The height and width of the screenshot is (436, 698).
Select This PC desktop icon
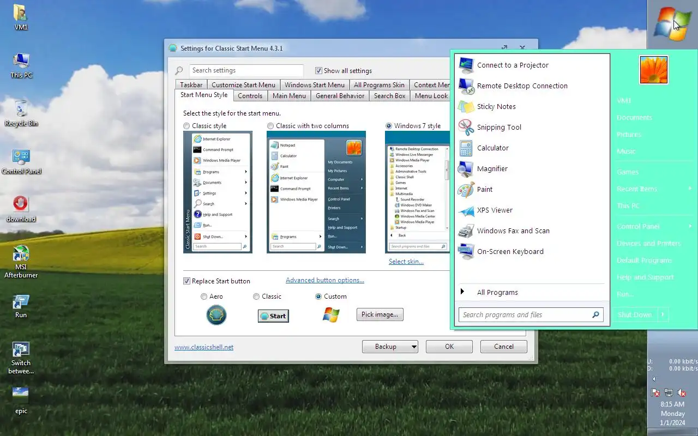click(21, 65)
